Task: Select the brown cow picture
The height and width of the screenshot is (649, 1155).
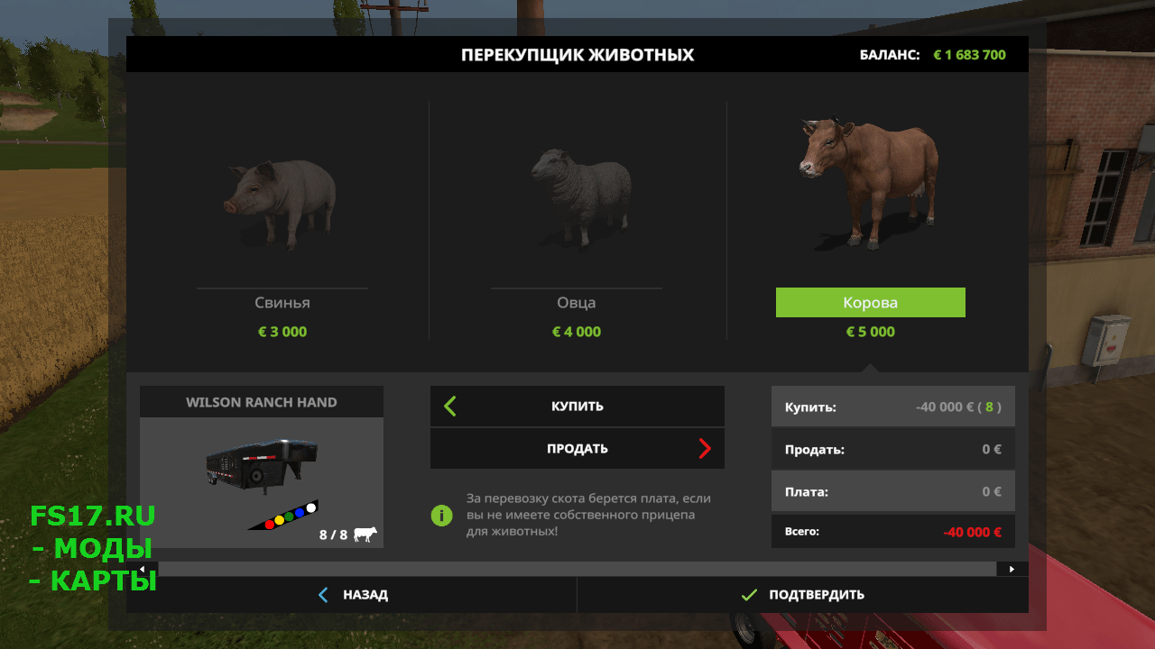Action: click(x=870, y=181)
